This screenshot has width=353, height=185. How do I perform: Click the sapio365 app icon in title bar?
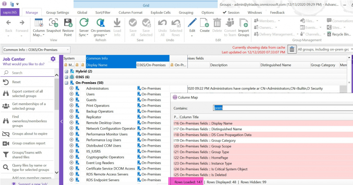(4, 4)
